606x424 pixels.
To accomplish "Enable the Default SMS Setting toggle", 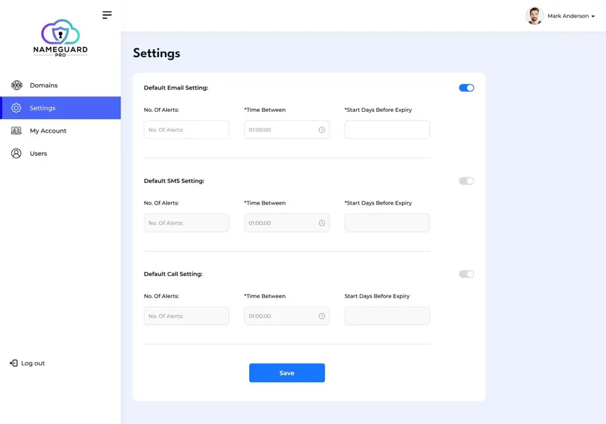I will pyautogui.click(x=467, y=181).
